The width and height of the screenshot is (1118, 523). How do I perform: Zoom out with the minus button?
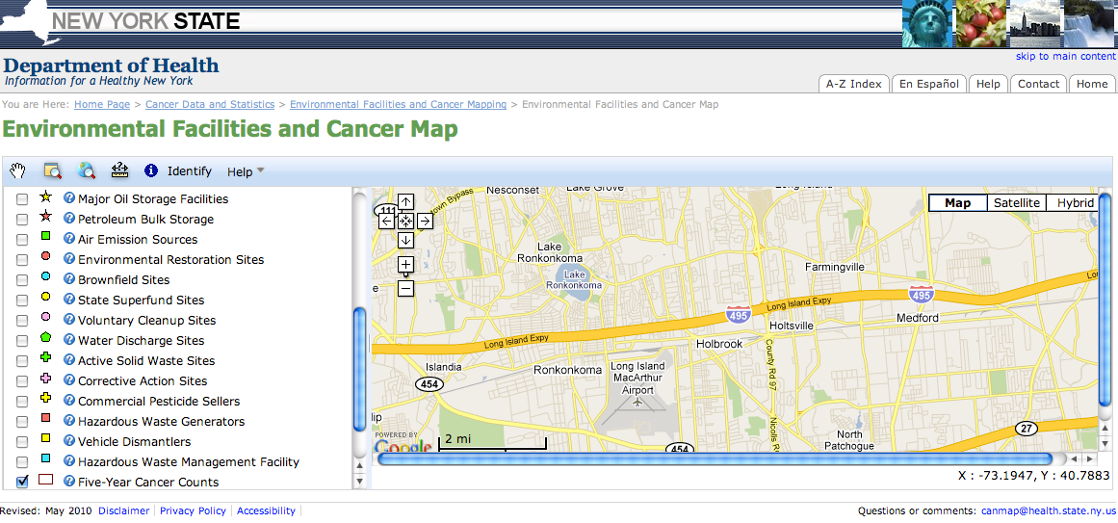pyautogui.click(x=405, y=289)
